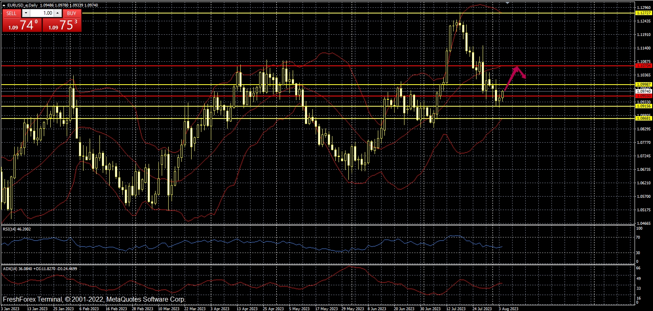Click the gray chart shift triangle marker
Screen dimensions: 653x311
point(508,2)
